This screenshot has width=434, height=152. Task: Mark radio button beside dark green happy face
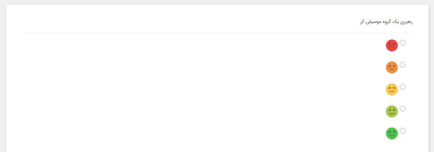click(x=403, y=131)
